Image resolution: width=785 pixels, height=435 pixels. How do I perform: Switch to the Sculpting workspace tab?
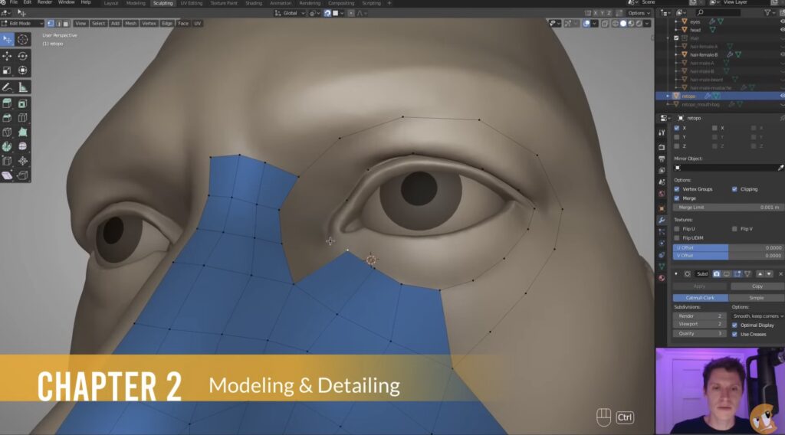click(x=163, y=3)
